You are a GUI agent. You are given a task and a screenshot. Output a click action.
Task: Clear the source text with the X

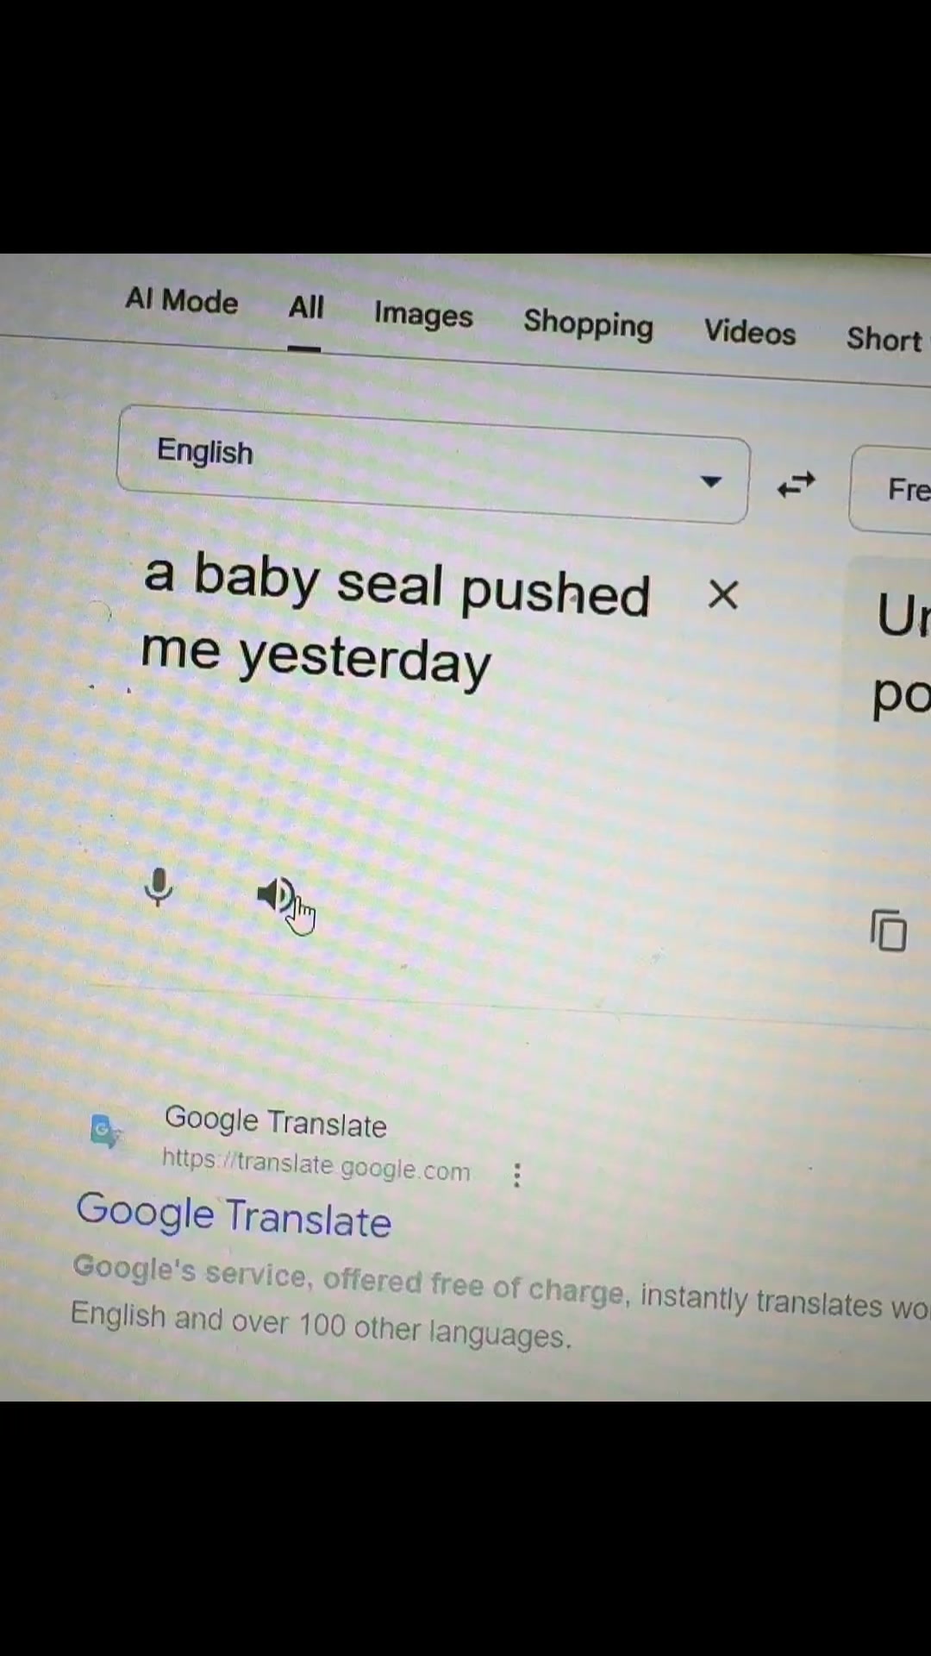point(723,594)
